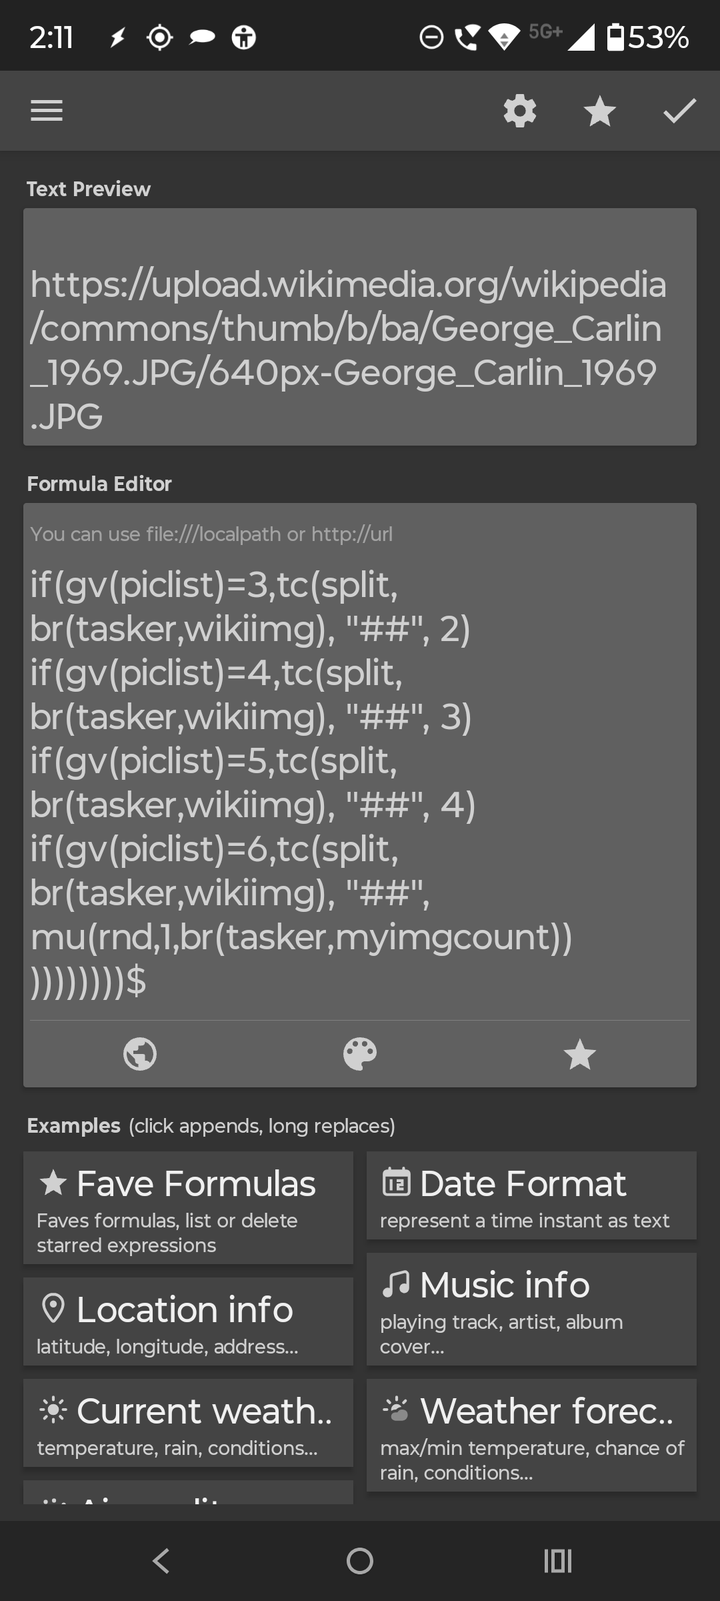720x1601 pixels.
Task: Append the Current weather example
Action: coord(188,1423)
